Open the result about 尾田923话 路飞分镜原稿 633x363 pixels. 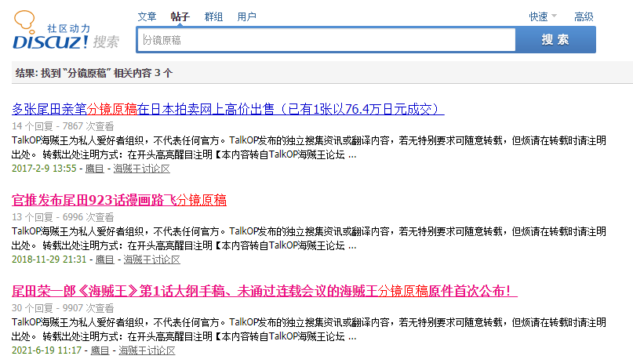119,200
